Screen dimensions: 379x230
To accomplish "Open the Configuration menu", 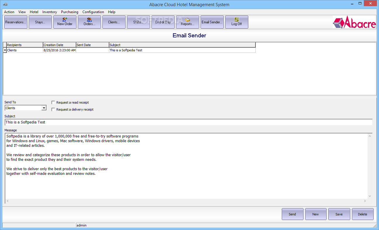I will [93, 12].
